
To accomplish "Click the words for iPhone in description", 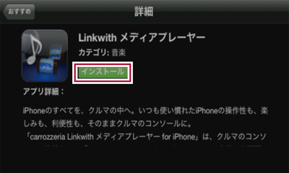I will tap(178, 137).
